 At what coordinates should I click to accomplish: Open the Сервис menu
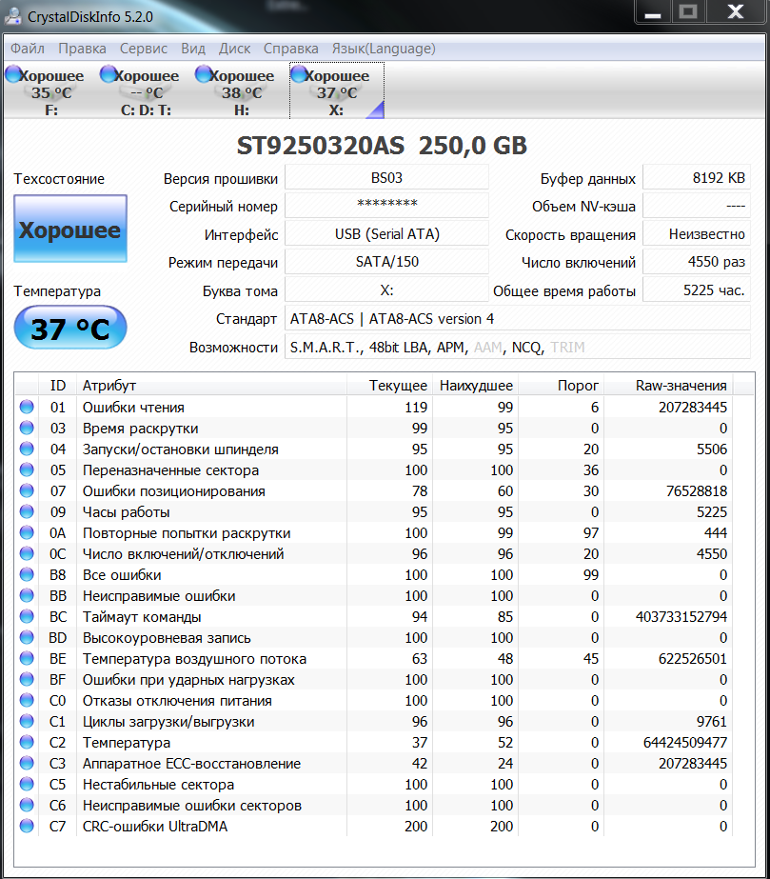click(144, 49)
